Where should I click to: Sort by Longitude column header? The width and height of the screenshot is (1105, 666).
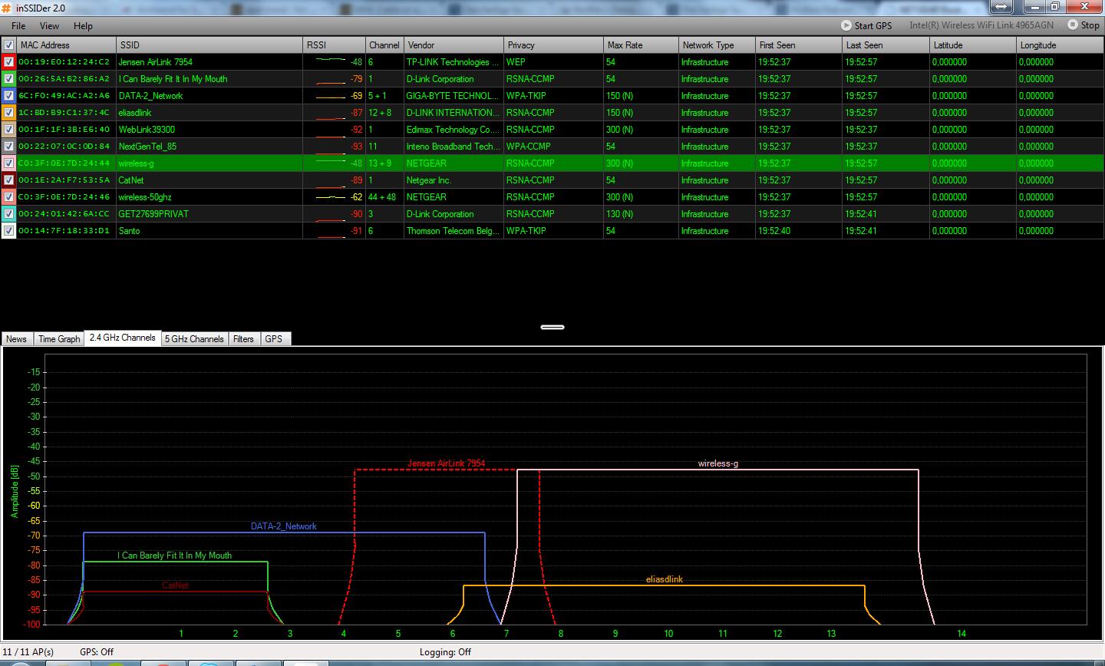tap(1060, 45)
